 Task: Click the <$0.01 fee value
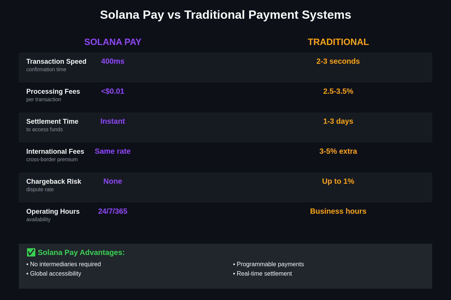click(x=113, y=91)
